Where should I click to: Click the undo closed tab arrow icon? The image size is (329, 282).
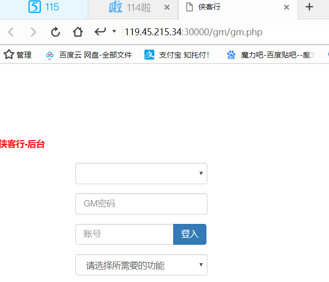click(x=100, y=32)
